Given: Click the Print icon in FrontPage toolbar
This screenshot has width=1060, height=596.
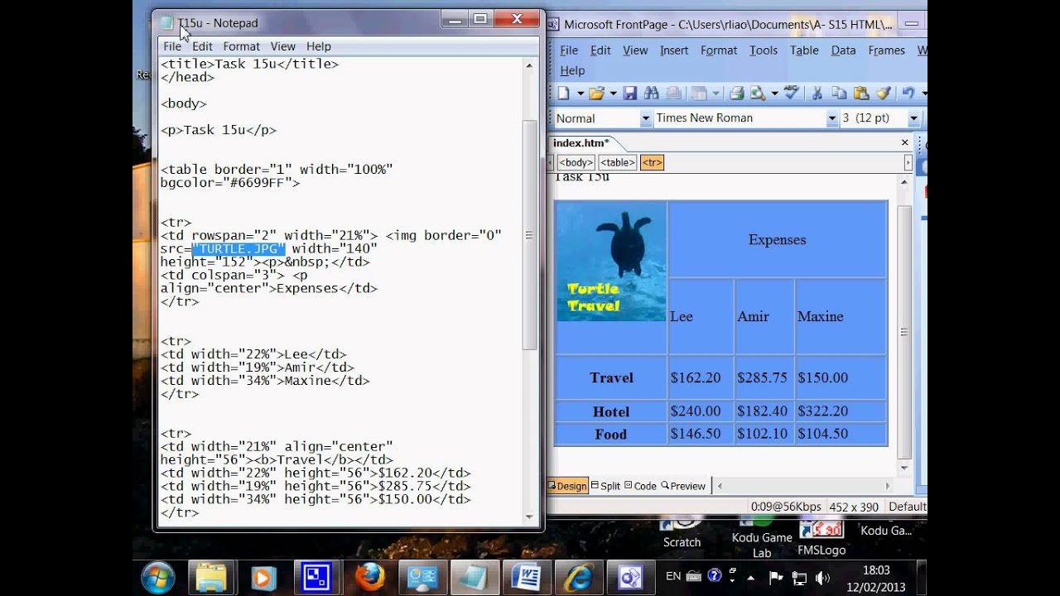Looking at the screenshot, I should click(737, 94).
